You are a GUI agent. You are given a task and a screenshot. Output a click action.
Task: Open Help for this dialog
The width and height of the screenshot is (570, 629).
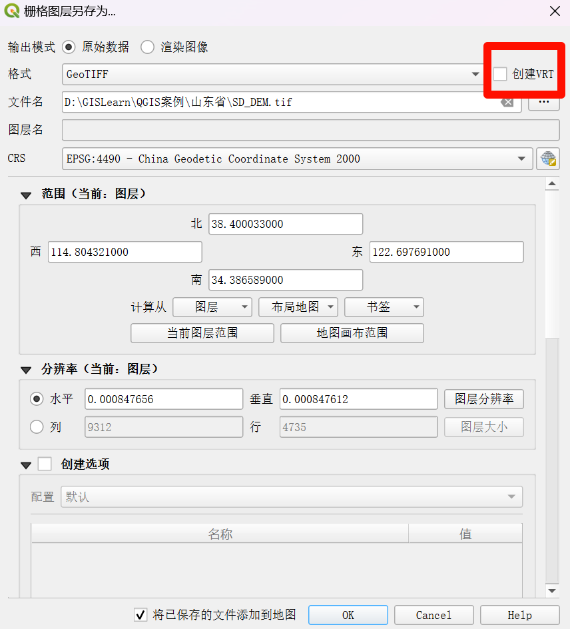click(x=519, y=616)
